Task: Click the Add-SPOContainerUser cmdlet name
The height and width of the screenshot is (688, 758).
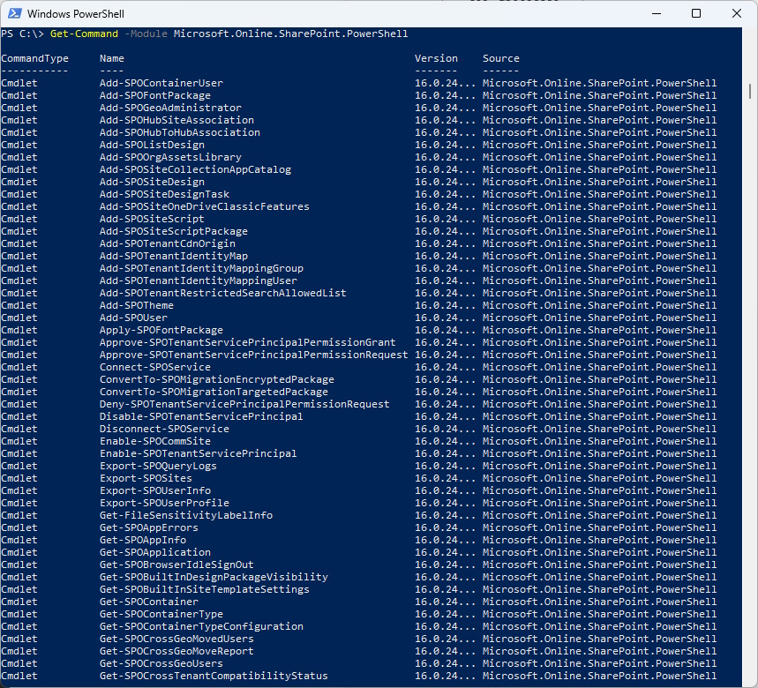Action: click(x=161, y=83)
